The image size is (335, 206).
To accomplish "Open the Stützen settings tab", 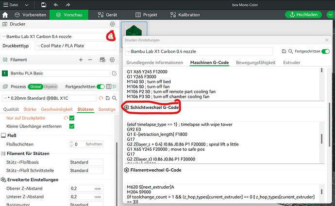I will click(85, 109).
